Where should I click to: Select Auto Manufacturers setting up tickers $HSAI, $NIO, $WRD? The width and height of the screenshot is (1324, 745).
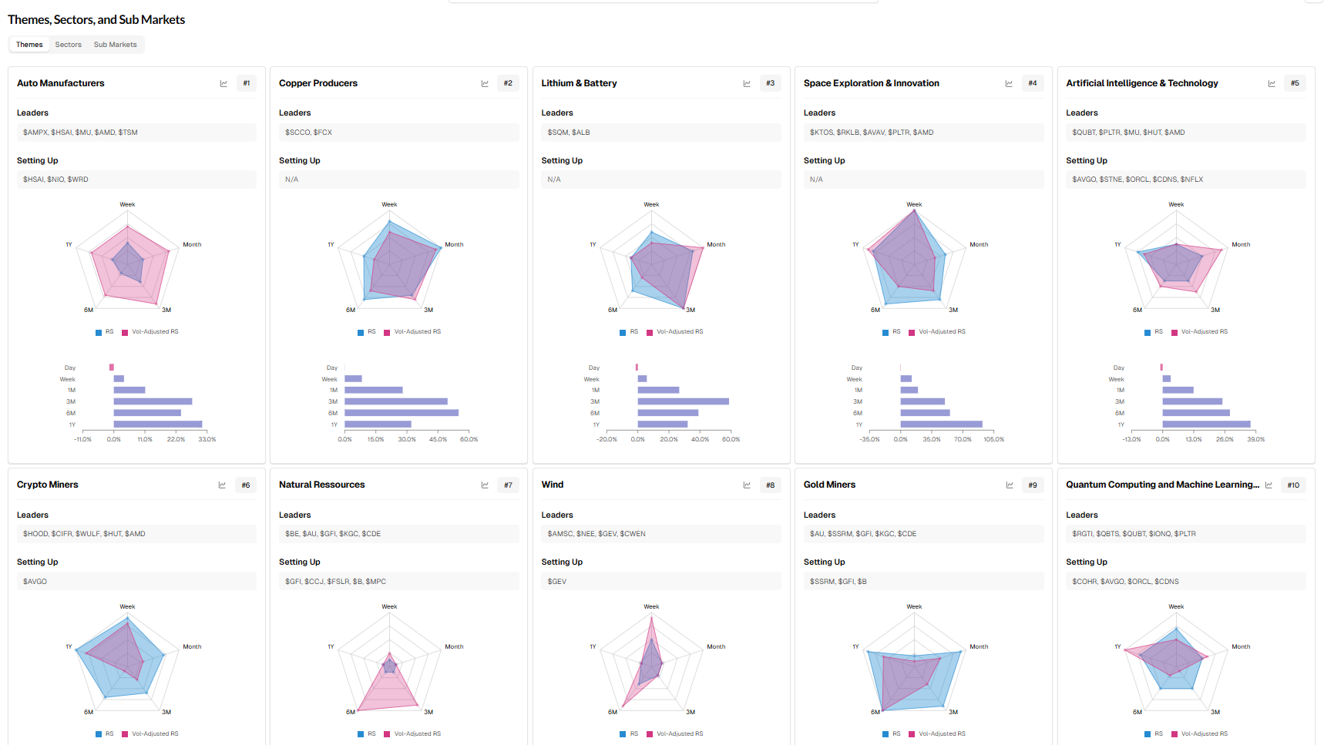coord(136,180)
